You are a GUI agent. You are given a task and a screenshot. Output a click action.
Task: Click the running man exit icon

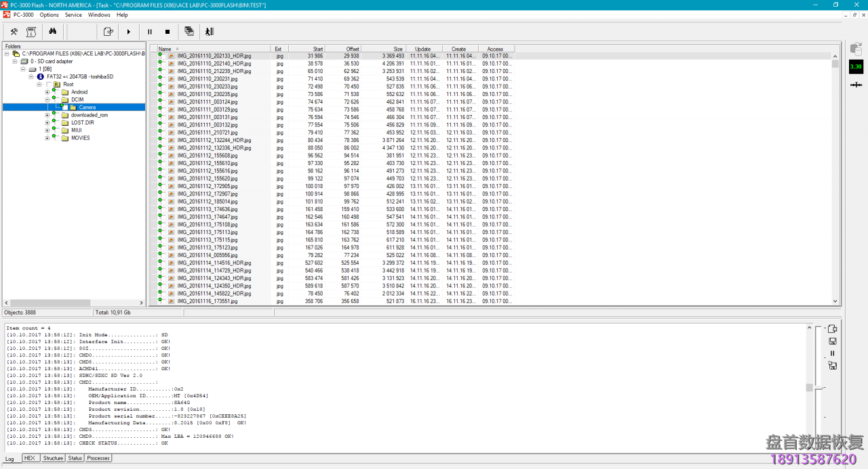coord(210,32)
